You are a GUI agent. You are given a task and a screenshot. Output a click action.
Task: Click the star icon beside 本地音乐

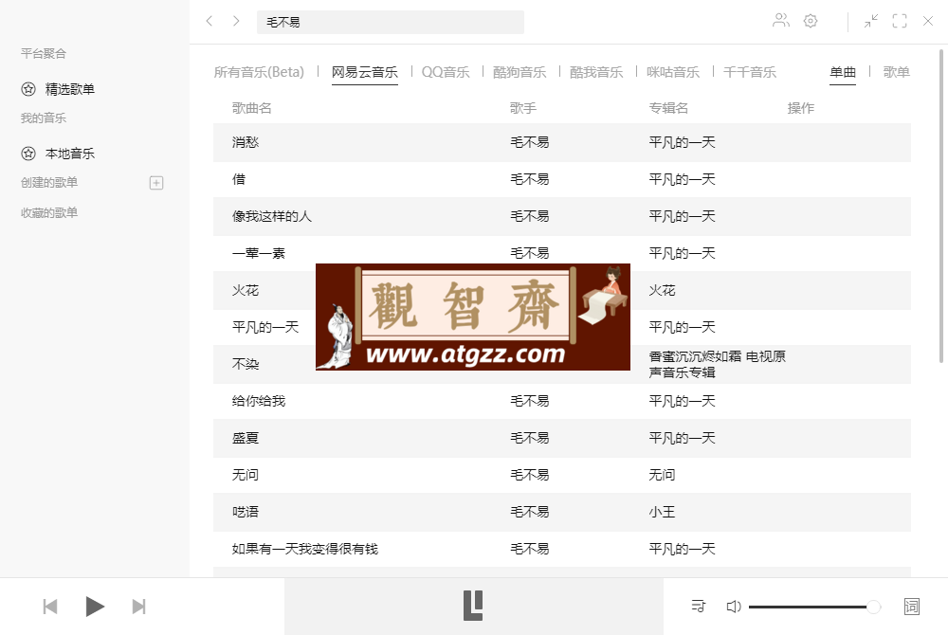pyautogui.click(x=28, y=154)
